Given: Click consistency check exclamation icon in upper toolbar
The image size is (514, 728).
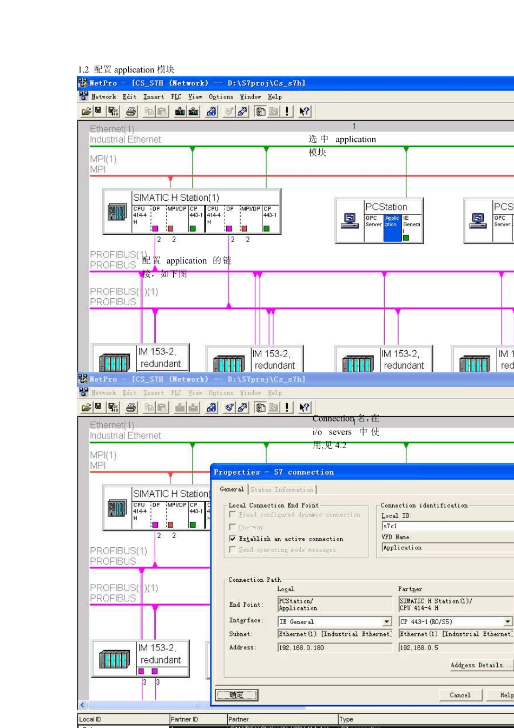Looking at the screenshot, I should point(287,112).
